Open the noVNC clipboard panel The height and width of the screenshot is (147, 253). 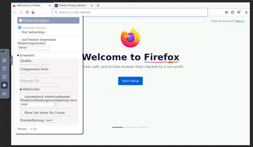pos(4,69)
